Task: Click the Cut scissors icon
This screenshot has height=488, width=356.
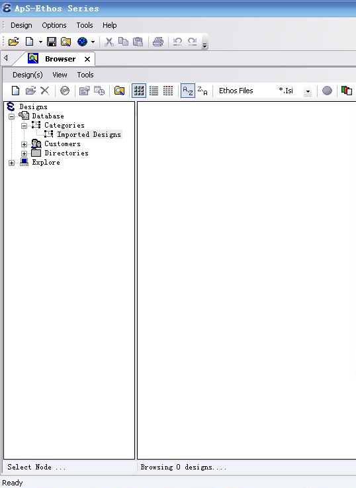Action: (109, 42)
